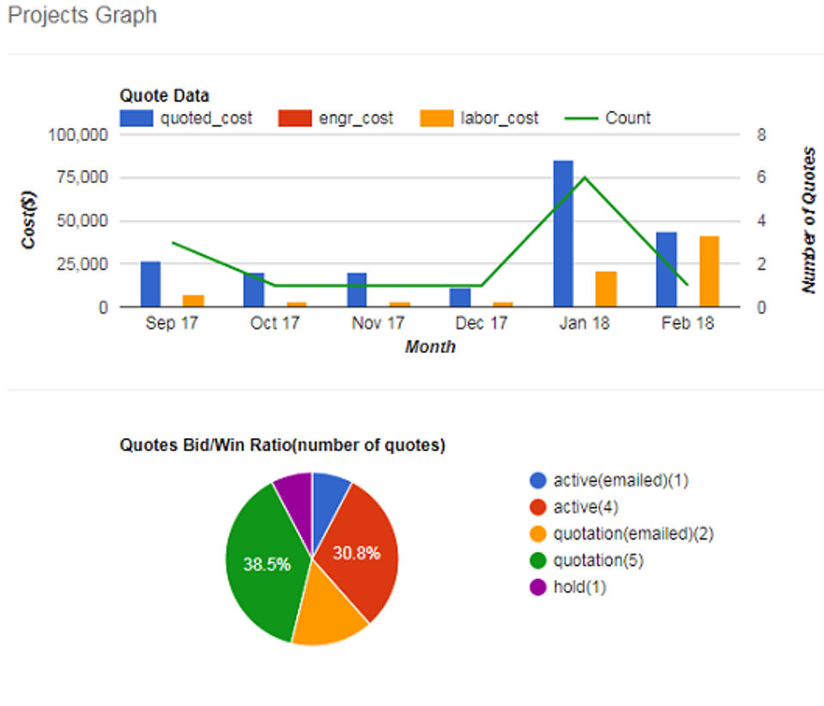Select the active(4) legend text
The image size is (824, 706).
[x=586, y=508]
